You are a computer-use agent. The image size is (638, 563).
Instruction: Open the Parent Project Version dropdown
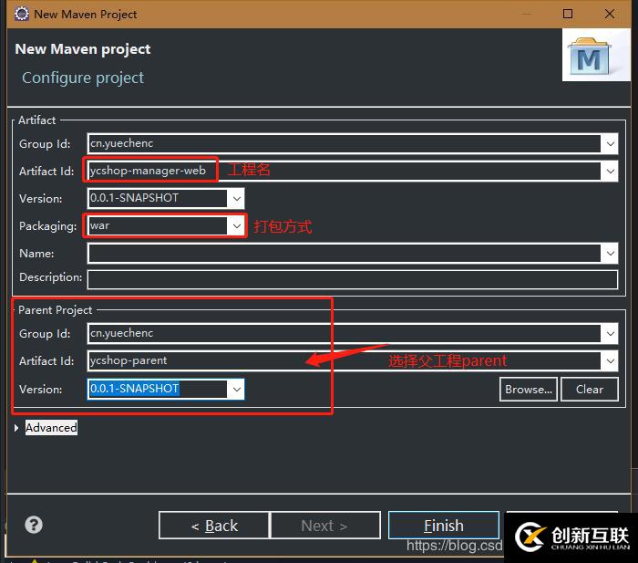[x=236, y=389]
